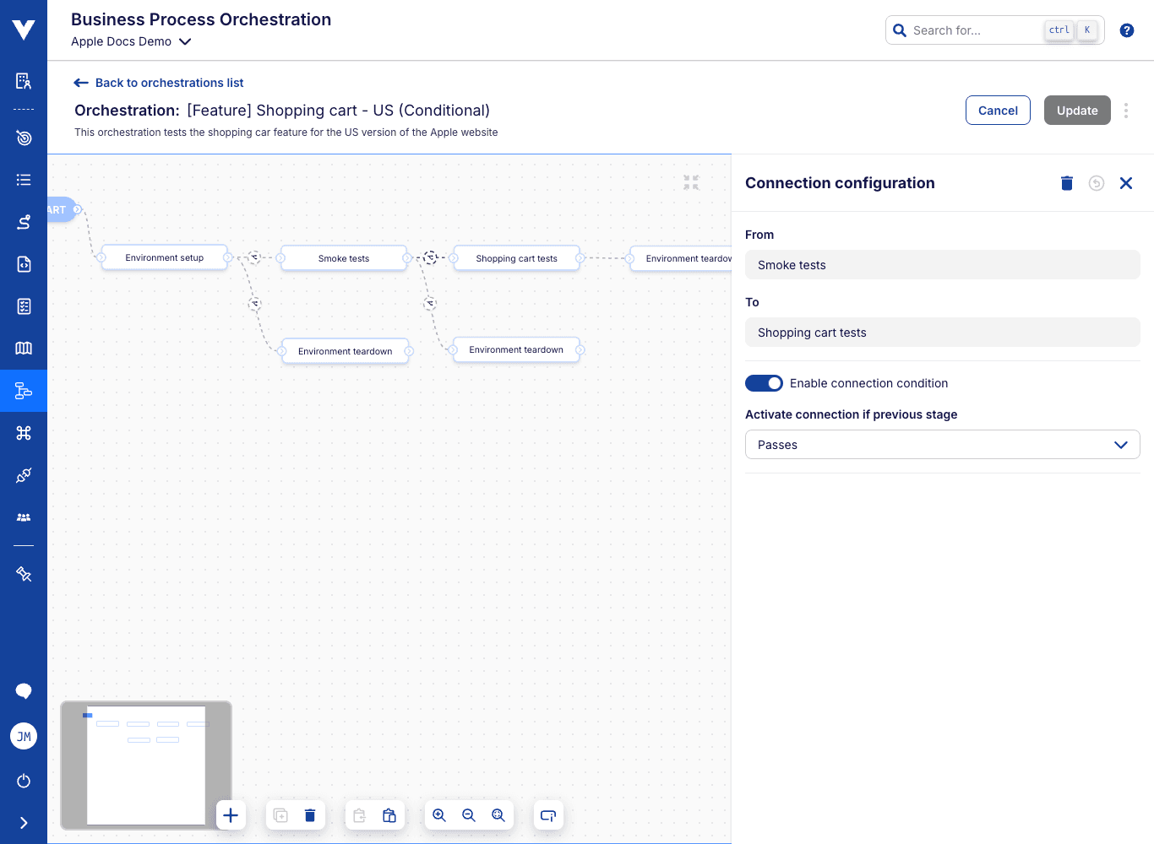Open the chat bubble in the sidebar
Image resolution: width=1154 pixels, height=844 pixels.
point(24,691)
